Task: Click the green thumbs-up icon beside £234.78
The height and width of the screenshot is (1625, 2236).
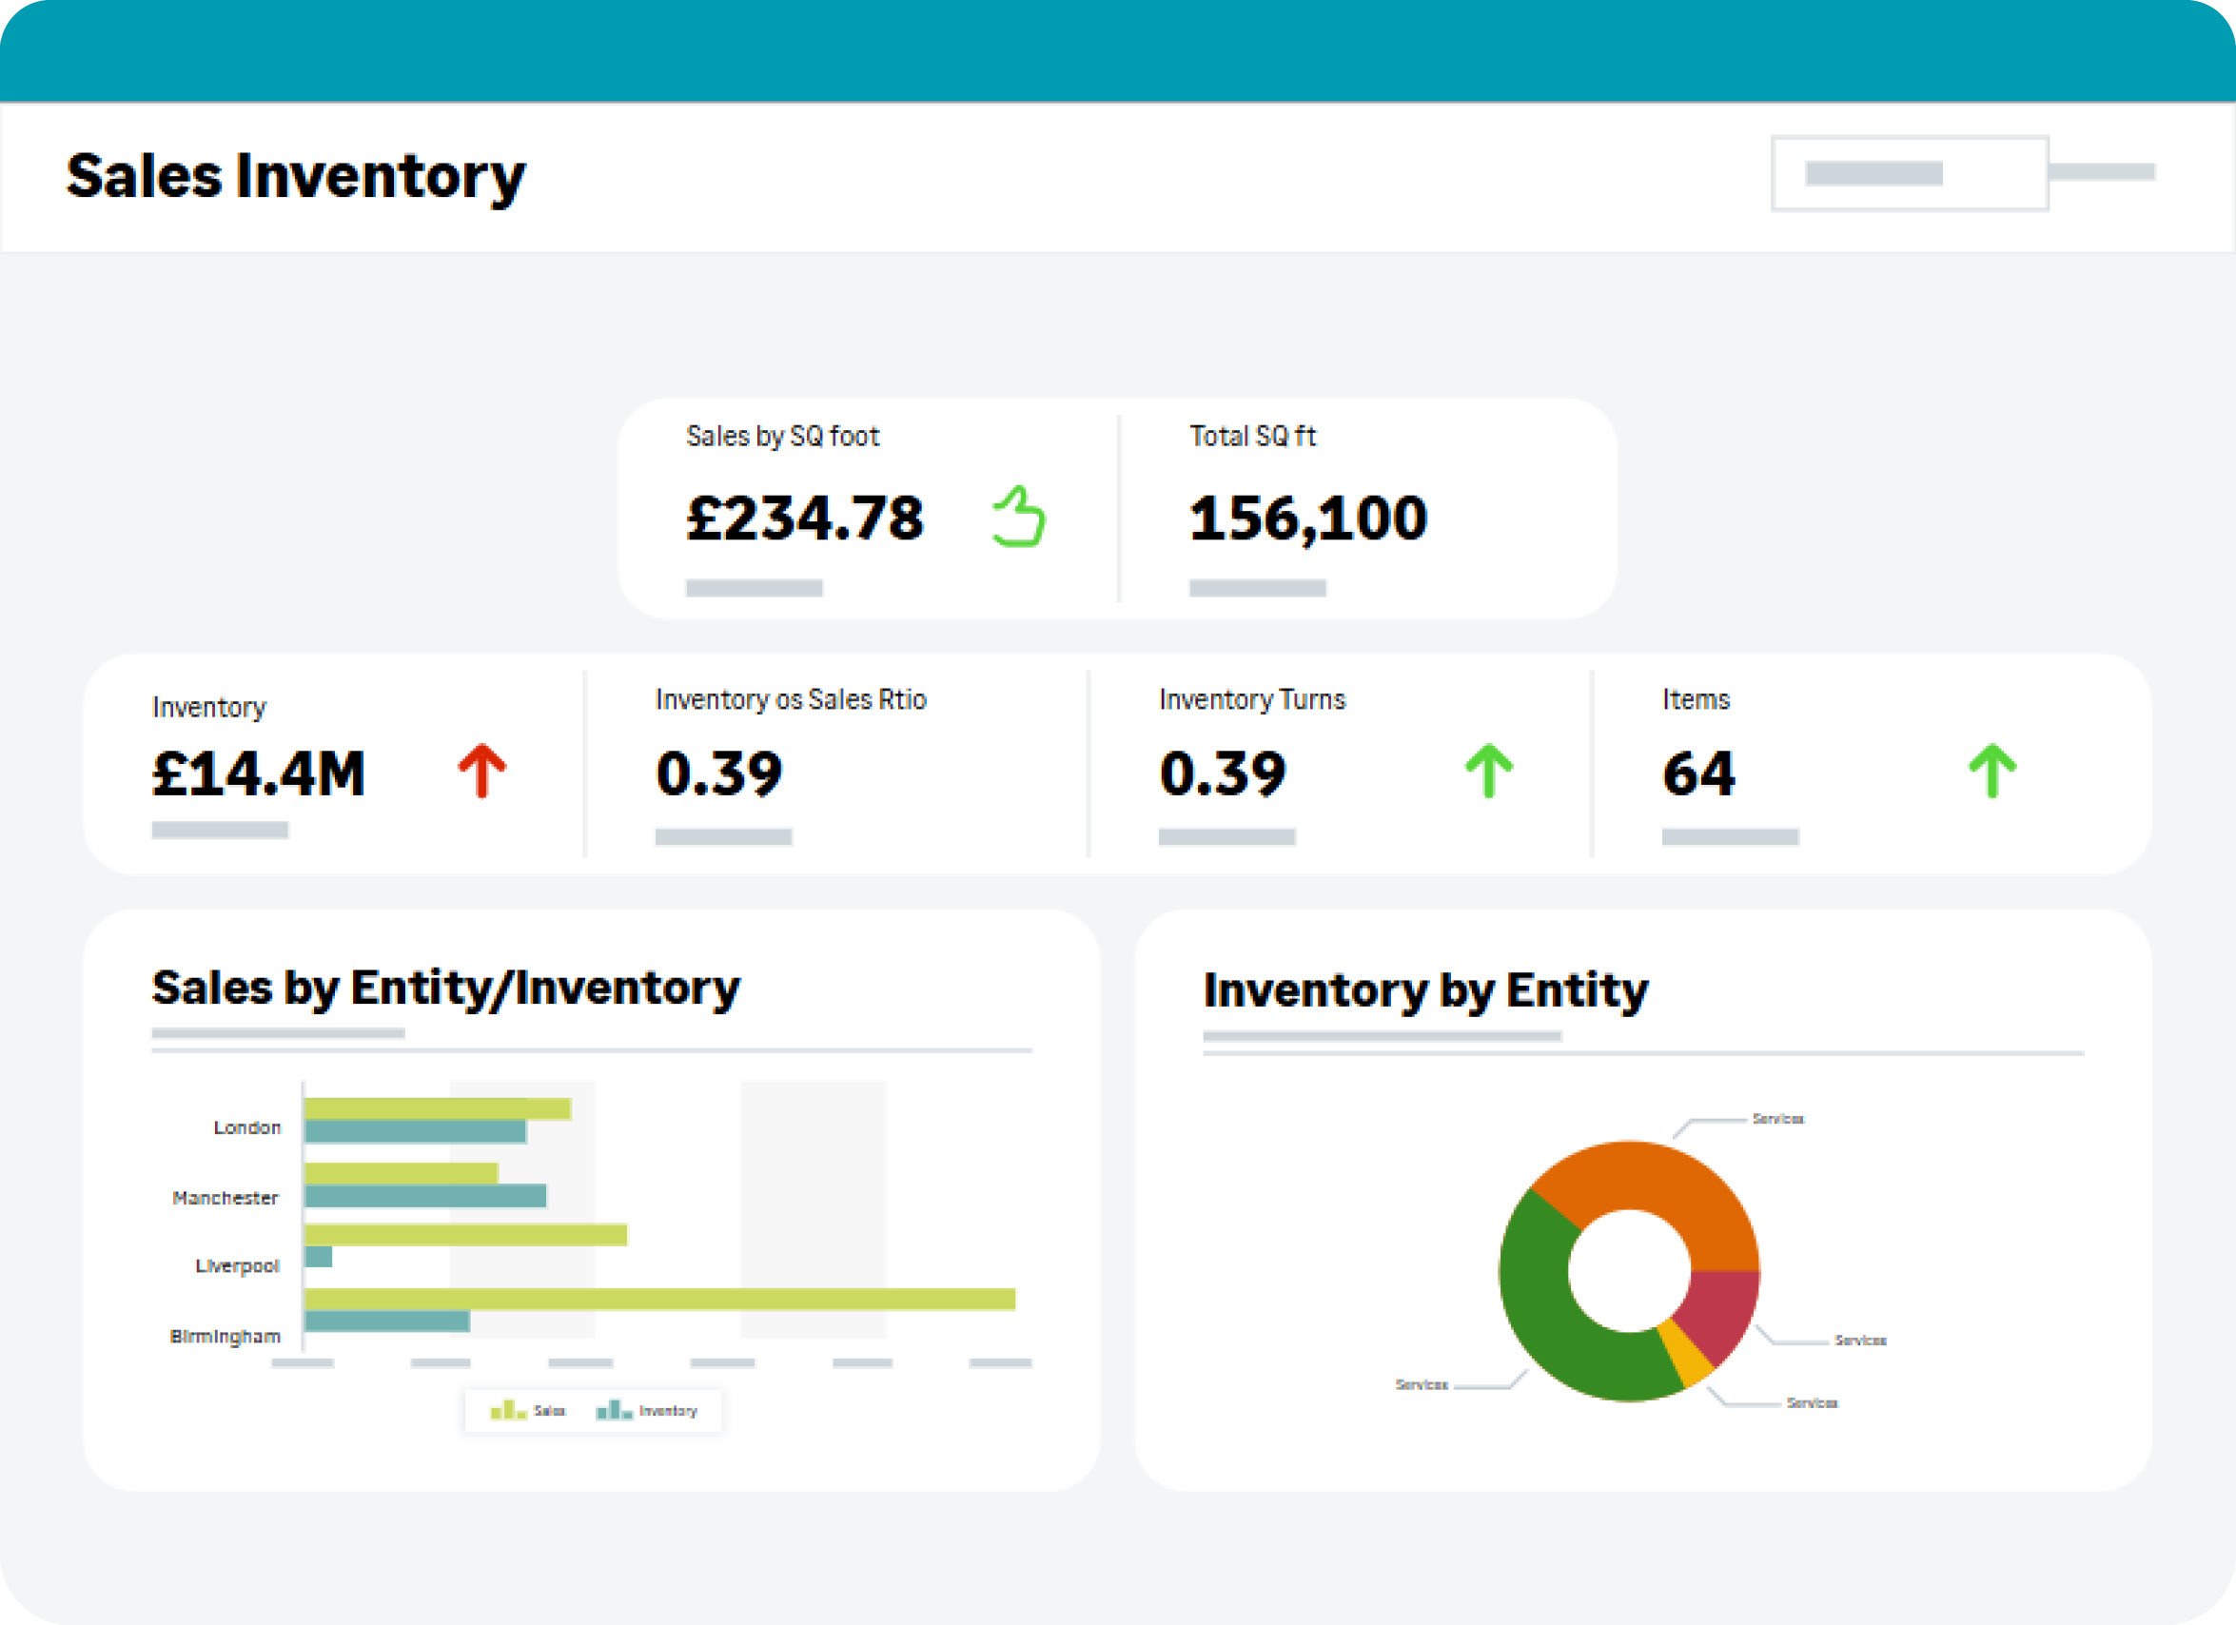Action: coord(1018,517)
